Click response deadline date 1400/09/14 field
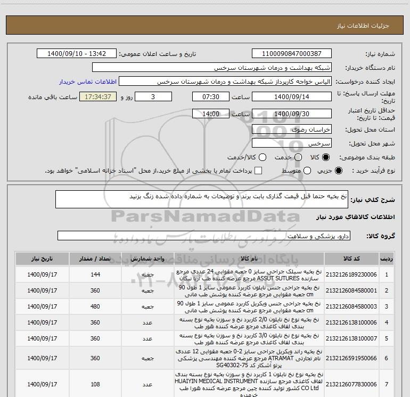Viewport: 410px width, 397px height. (291, 96)
